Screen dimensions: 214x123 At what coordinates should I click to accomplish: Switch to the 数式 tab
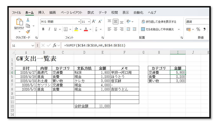91,13
